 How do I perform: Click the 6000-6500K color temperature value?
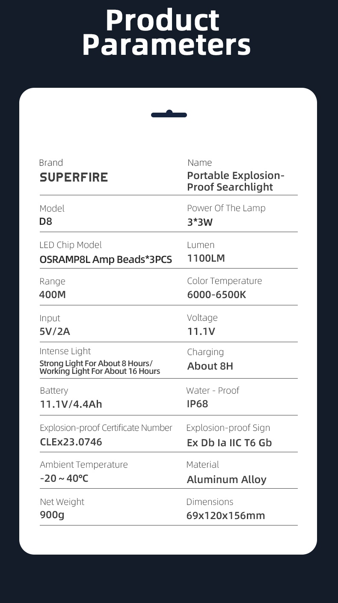[216, 295]
